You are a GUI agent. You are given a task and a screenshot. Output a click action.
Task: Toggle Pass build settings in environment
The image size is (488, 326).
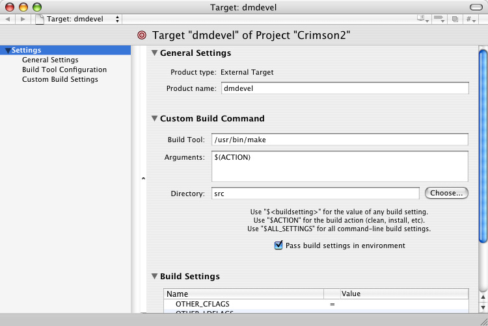pyautogui.click(x=278, y=245)
